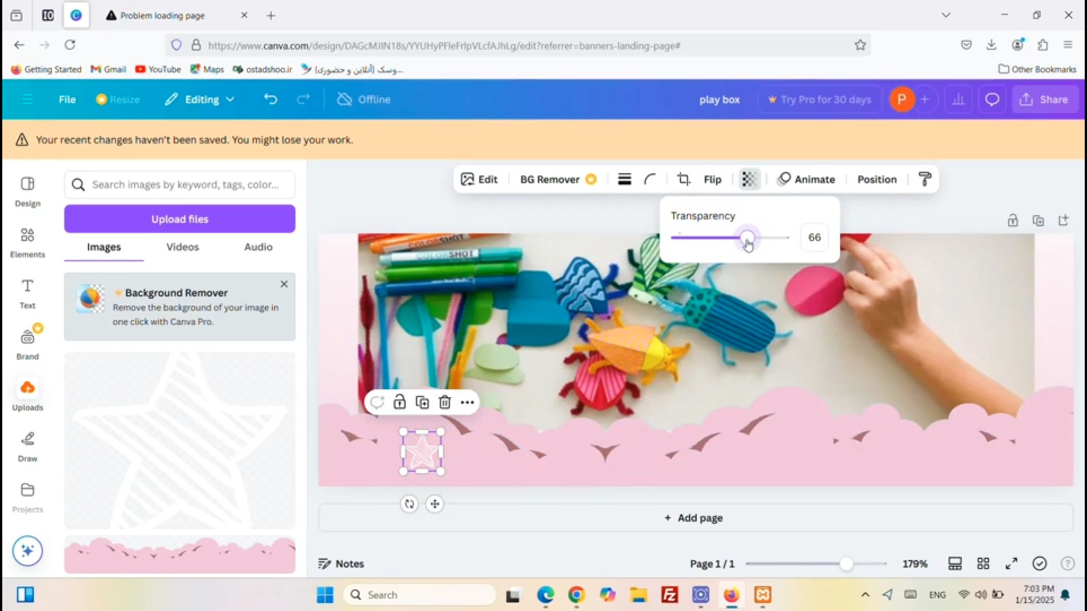The height and width of the screenshot is (611, 1087).
Task: Toggle the page lock icon
Action: click(1013, 221)
